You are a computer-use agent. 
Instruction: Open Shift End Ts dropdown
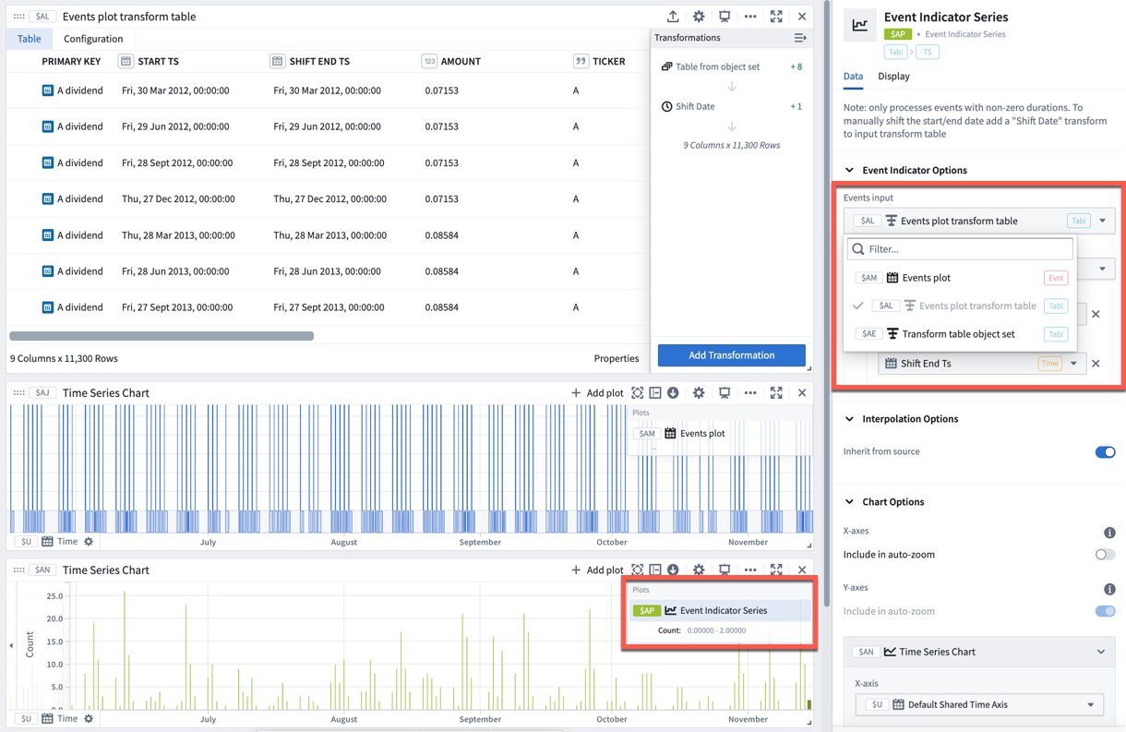982,364
